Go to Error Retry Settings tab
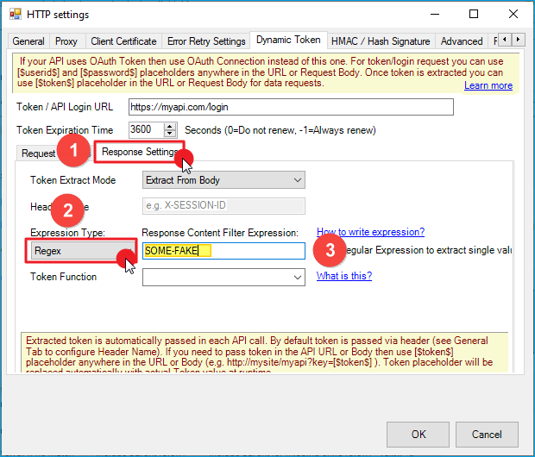Image resolution: width=535 pixels, height=457 pixels. [x=206, y=41]
